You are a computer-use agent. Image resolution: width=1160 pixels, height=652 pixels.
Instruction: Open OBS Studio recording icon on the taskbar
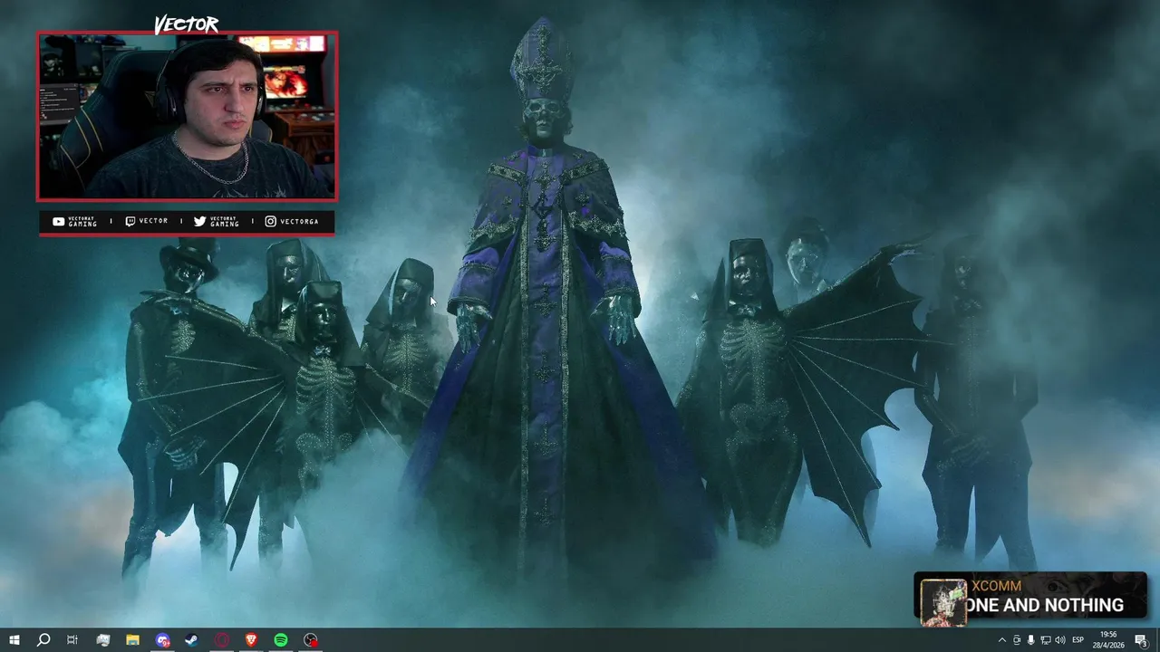(x=311, y=640)
